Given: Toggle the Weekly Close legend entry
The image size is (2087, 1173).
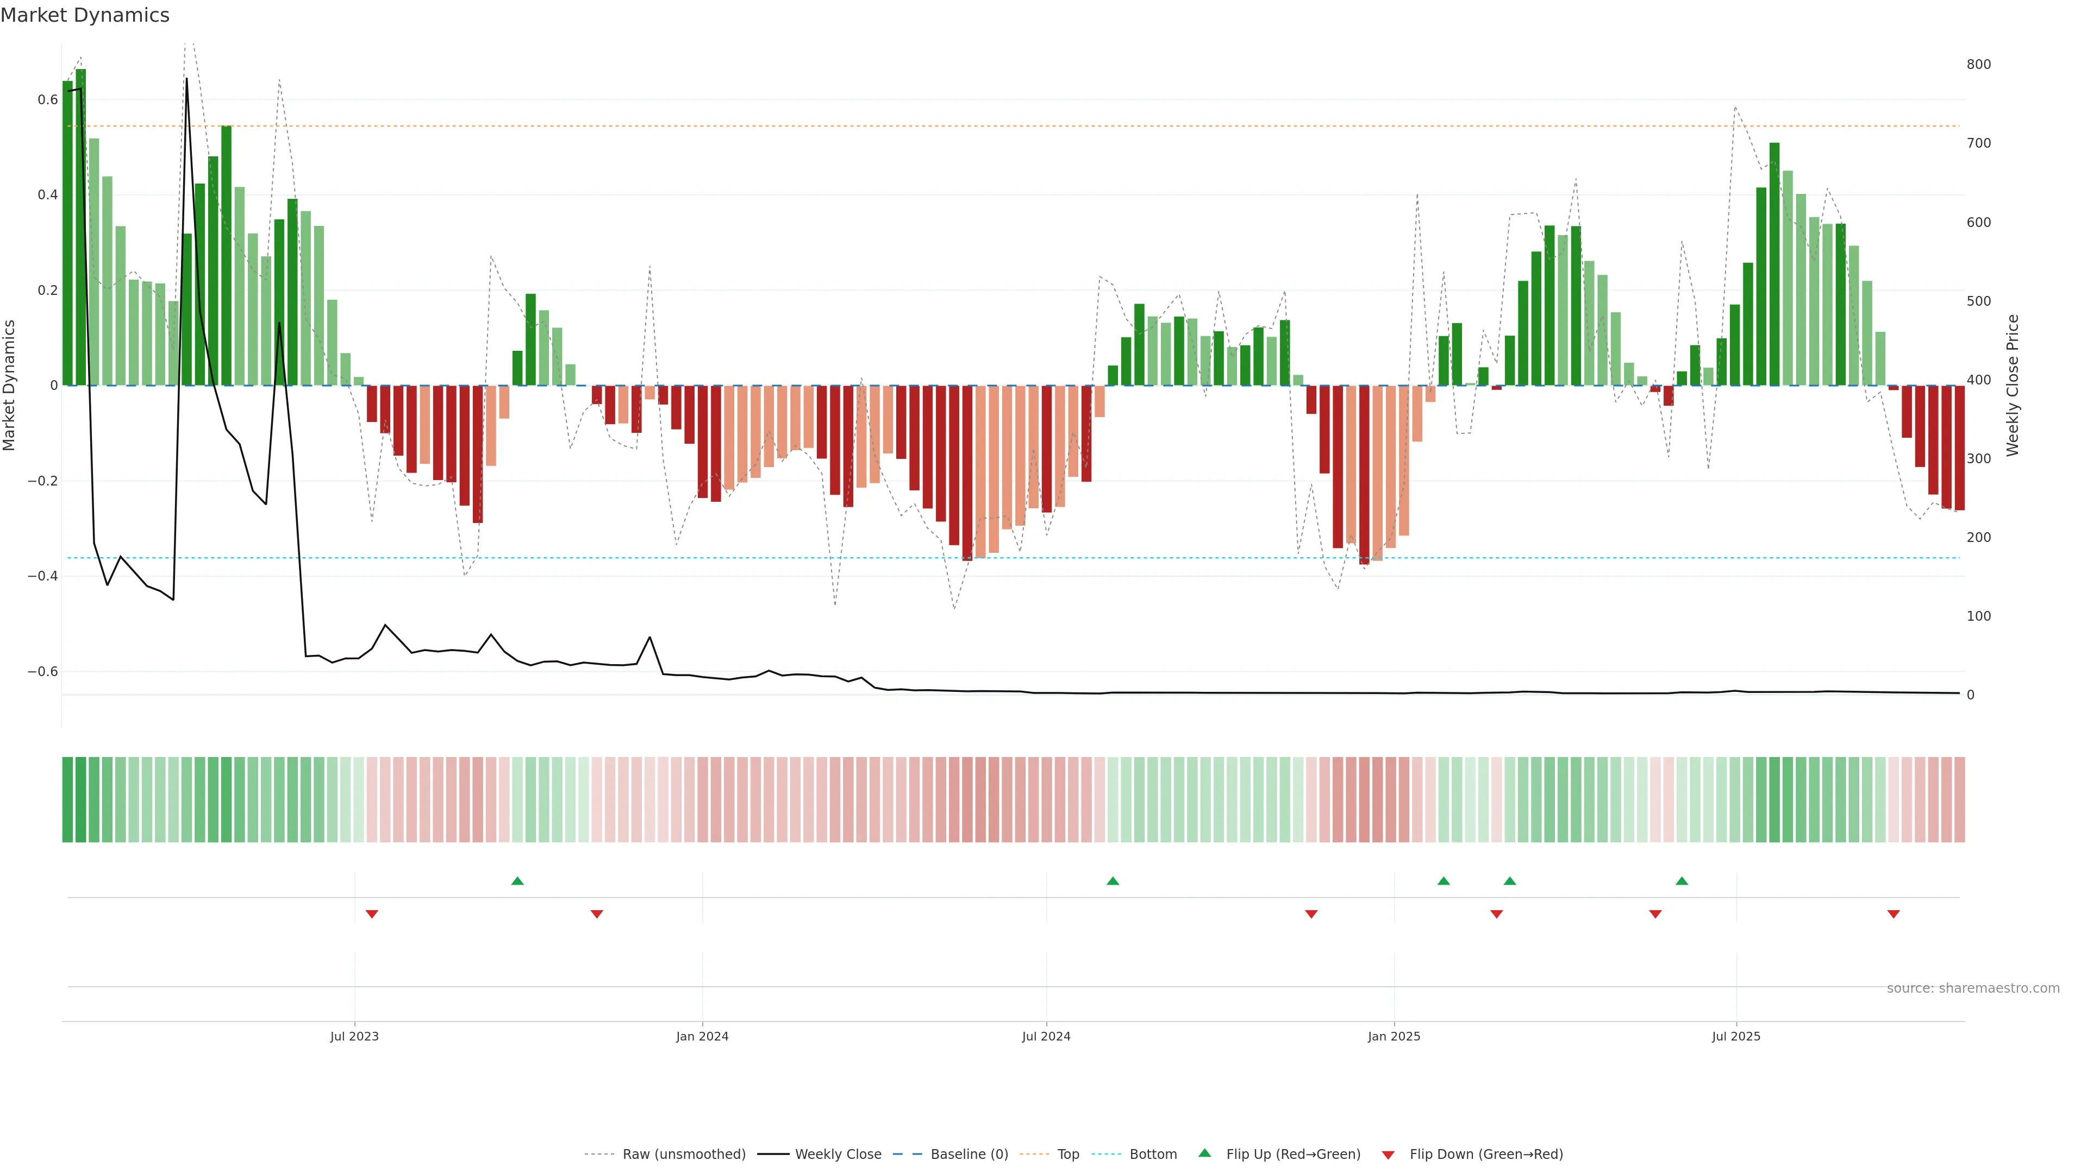Looking at the screenshot, I should click(x=838, y=1155).
